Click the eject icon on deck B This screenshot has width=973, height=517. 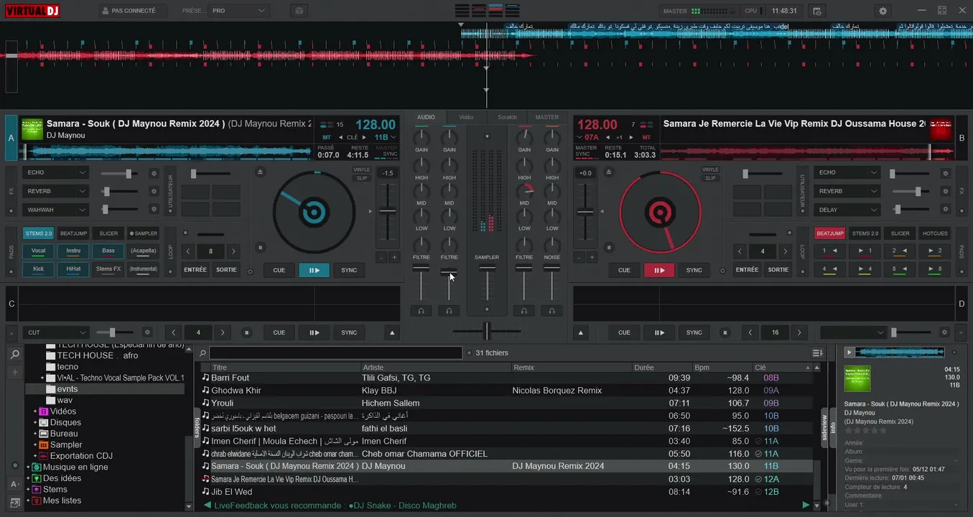[610, 172]
